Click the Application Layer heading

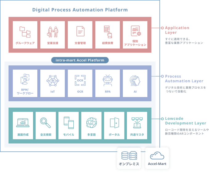pyautogui.click(x=177, y=30)
